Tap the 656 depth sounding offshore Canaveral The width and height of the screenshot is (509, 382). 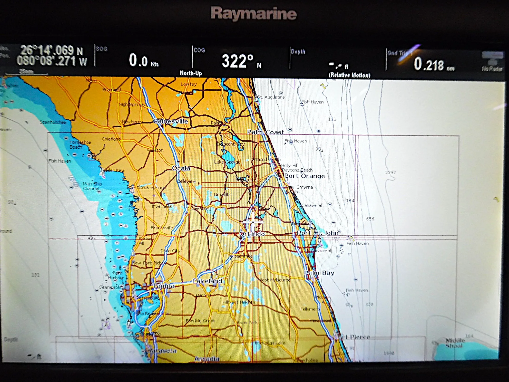click(370, 219)
